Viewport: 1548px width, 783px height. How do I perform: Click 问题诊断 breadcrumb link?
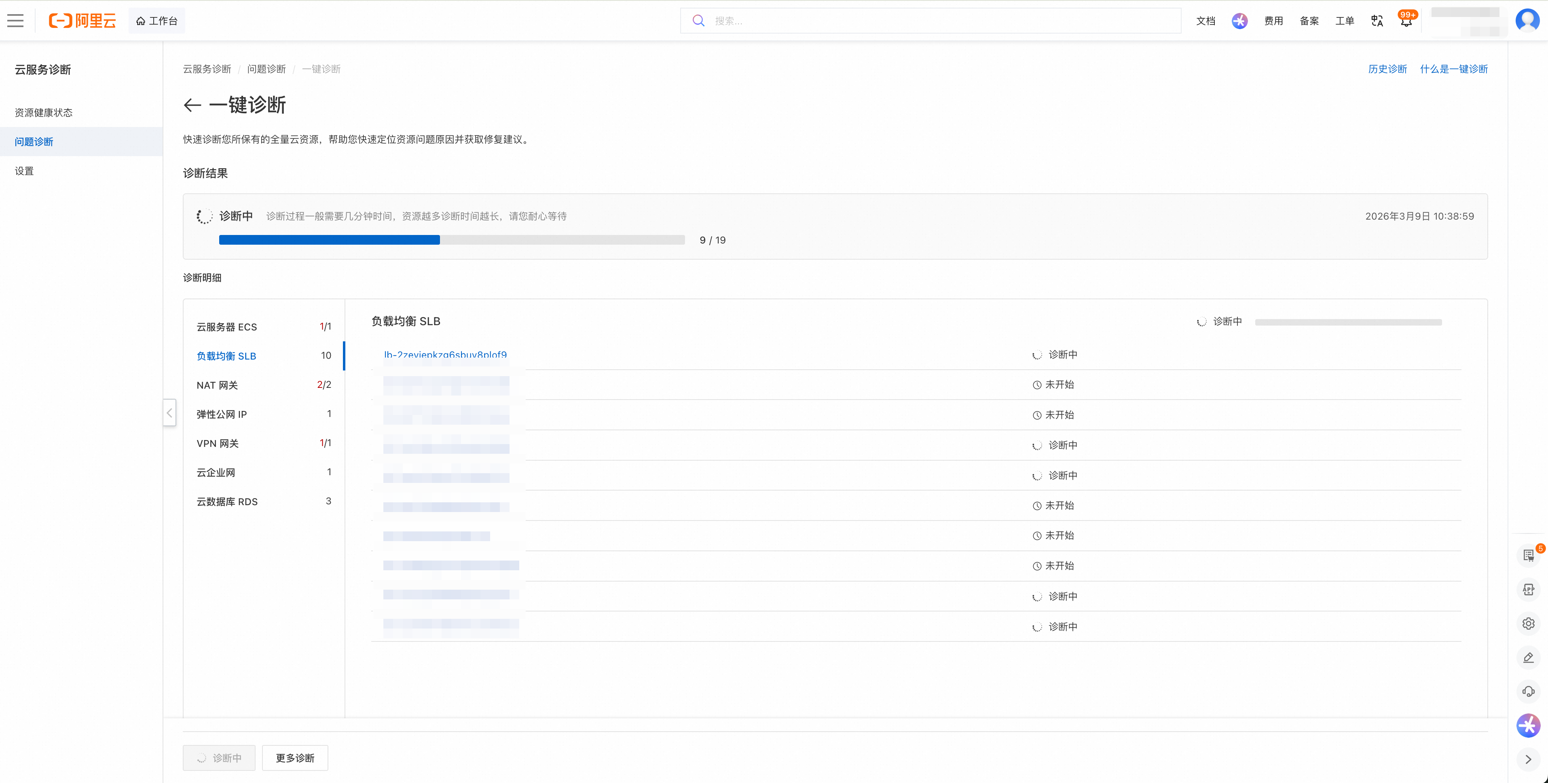pos(266,69)
